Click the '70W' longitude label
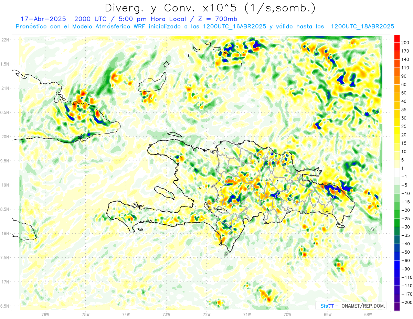The height and width of the screenshot is (319, 413). (287, 314)
